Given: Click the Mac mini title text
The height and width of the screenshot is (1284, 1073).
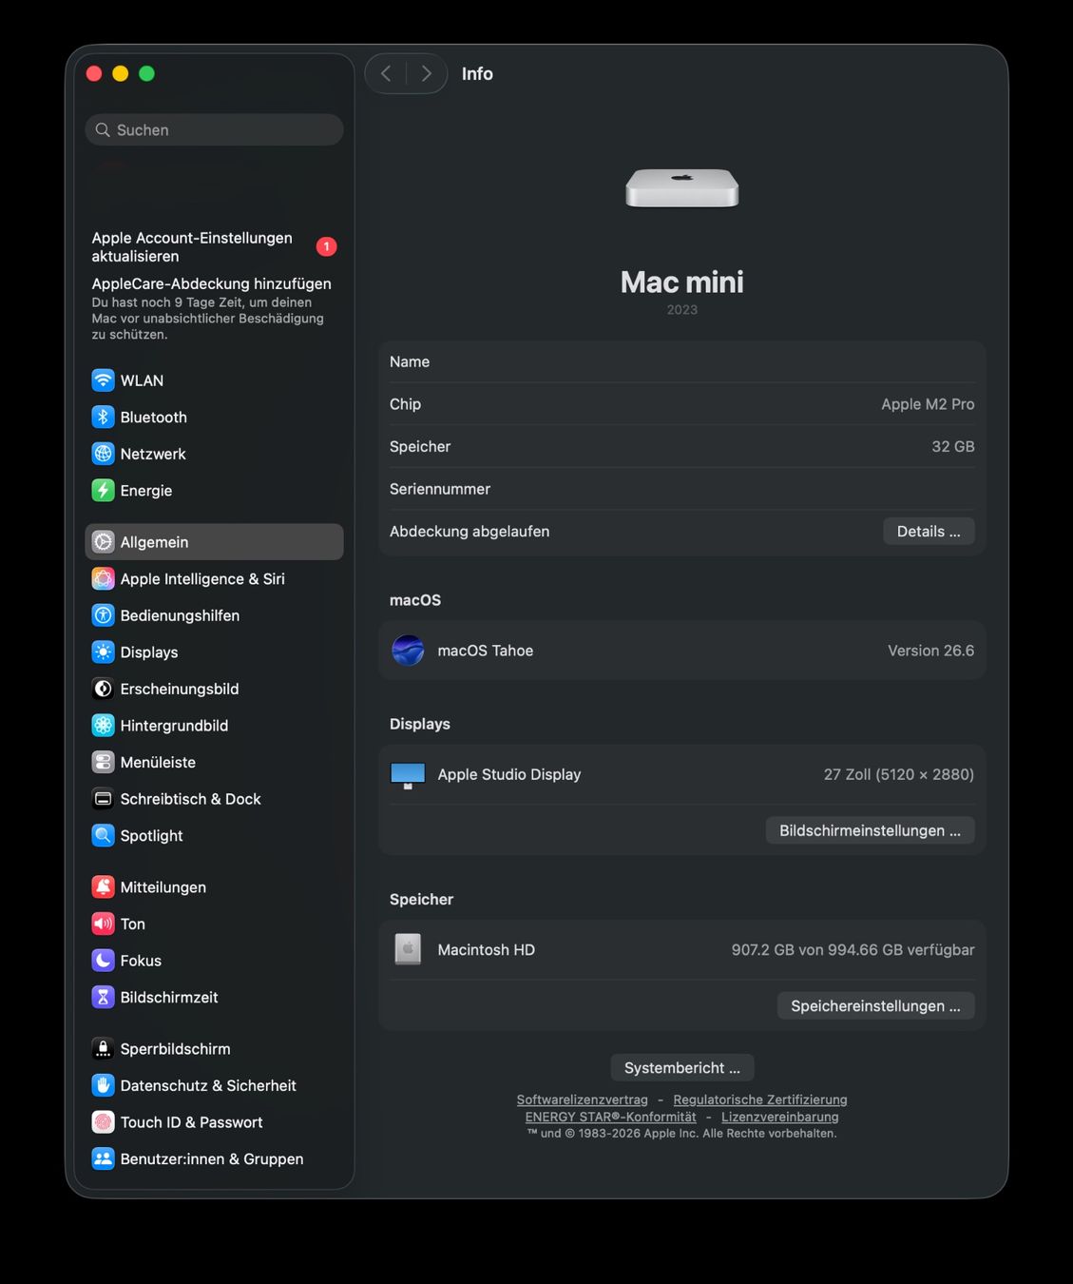Looking at the screenshot, I should click(682, 282).
